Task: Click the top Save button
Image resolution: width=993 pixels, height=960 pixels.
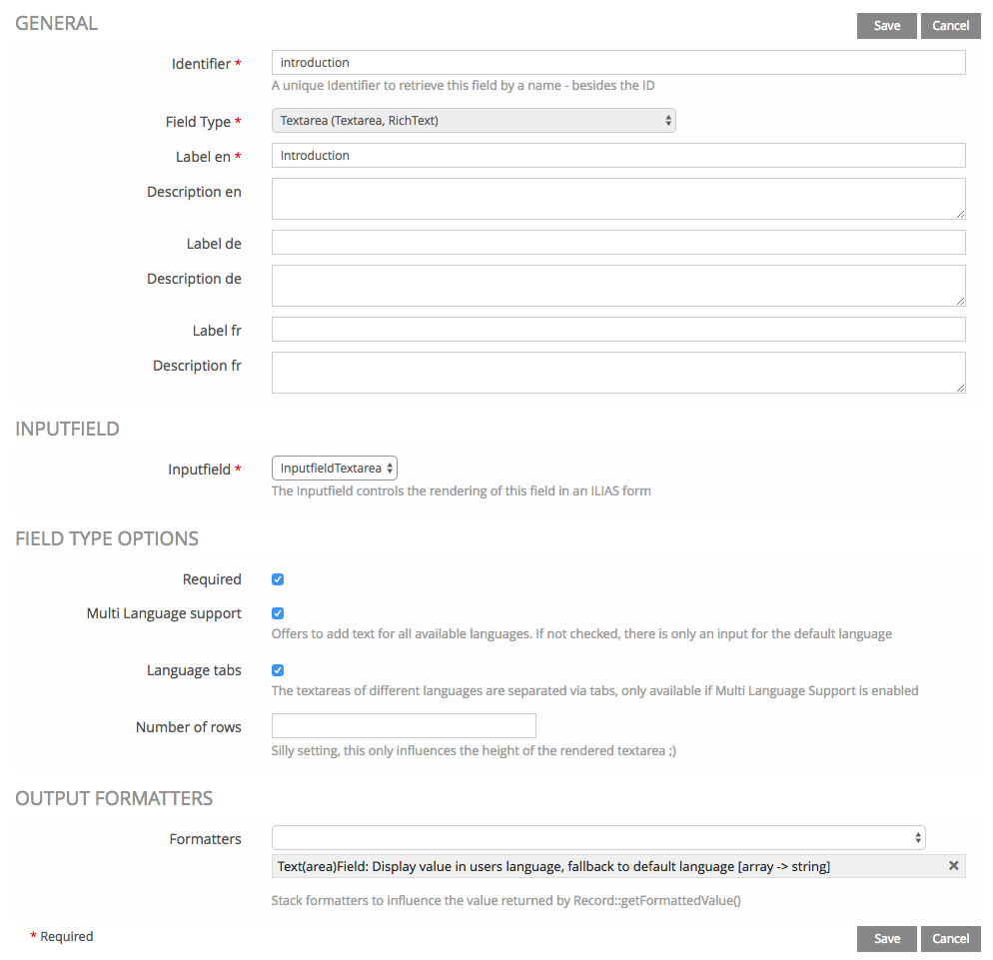Action: tap(886, 26)
